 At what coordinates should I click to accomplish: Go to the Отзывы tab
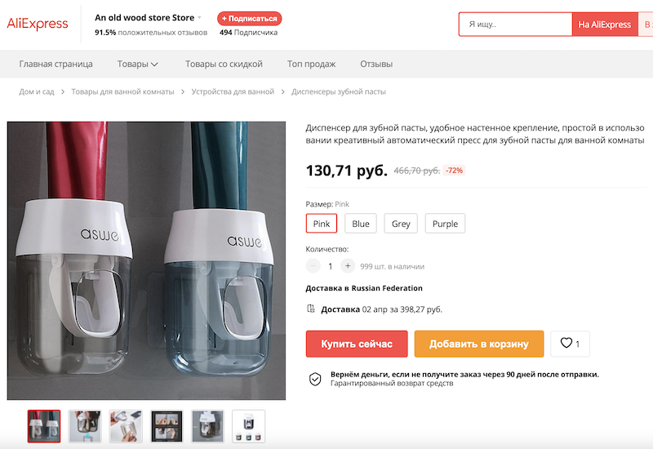coord(376,64)
